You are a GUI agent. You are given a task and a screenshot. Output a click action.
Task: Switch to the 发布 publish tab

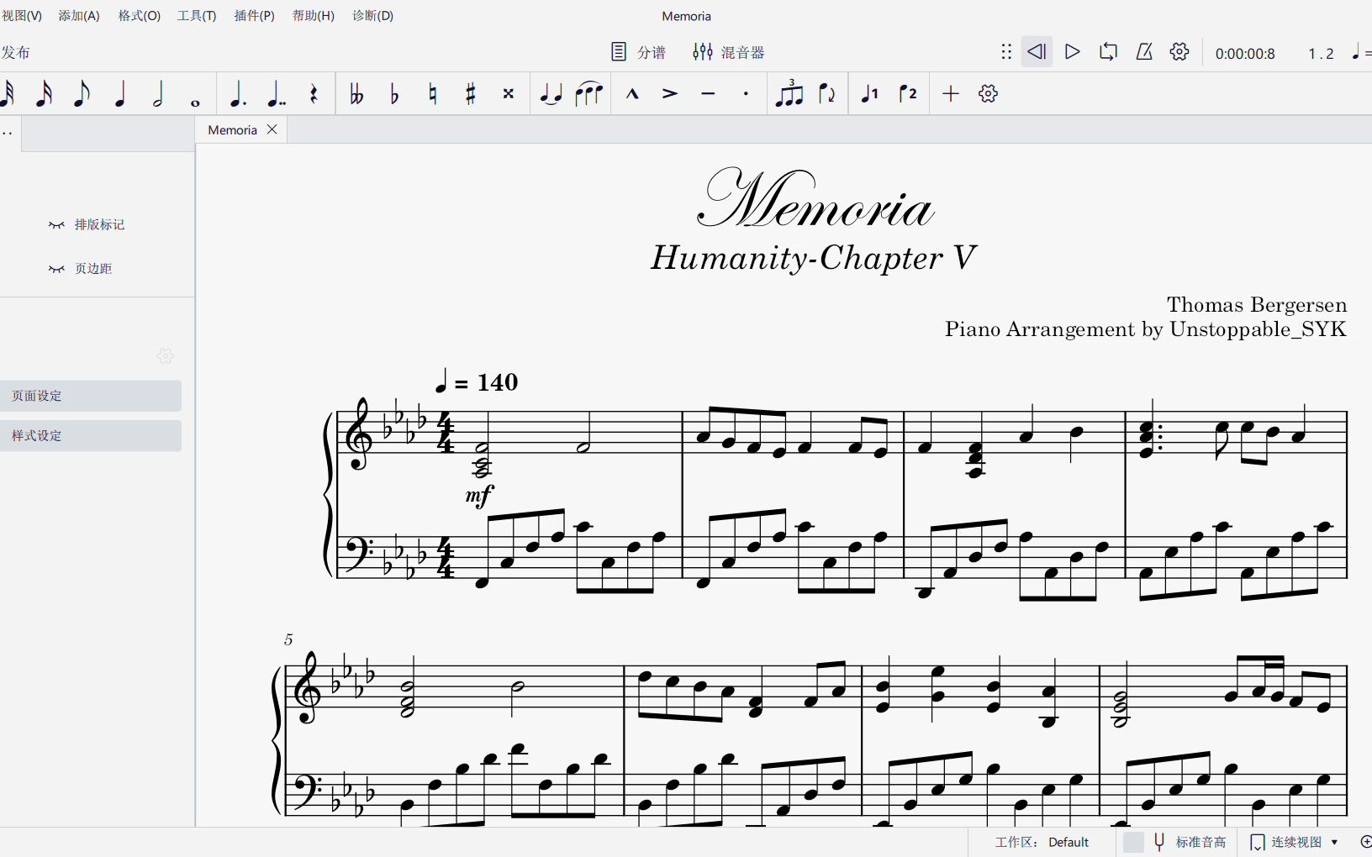[x=15, y=52]
